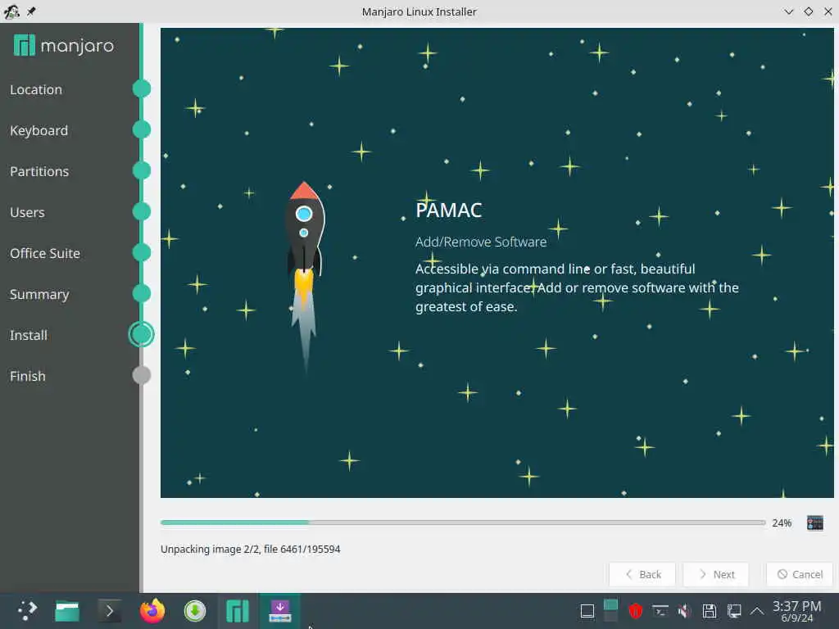Click the window menu icon in the title bar
This screenshot has width=839, height=629.
click(11, 11)
